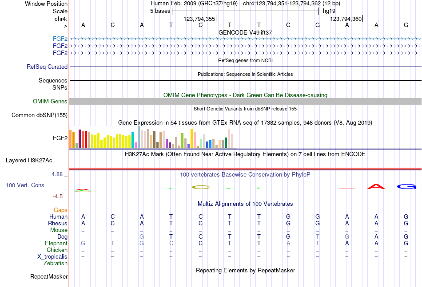Image resolution: width=422 pixels, height=287 pixels.
Task: Click the sequence direction arrow '--->'
Action: pos(63,26)
